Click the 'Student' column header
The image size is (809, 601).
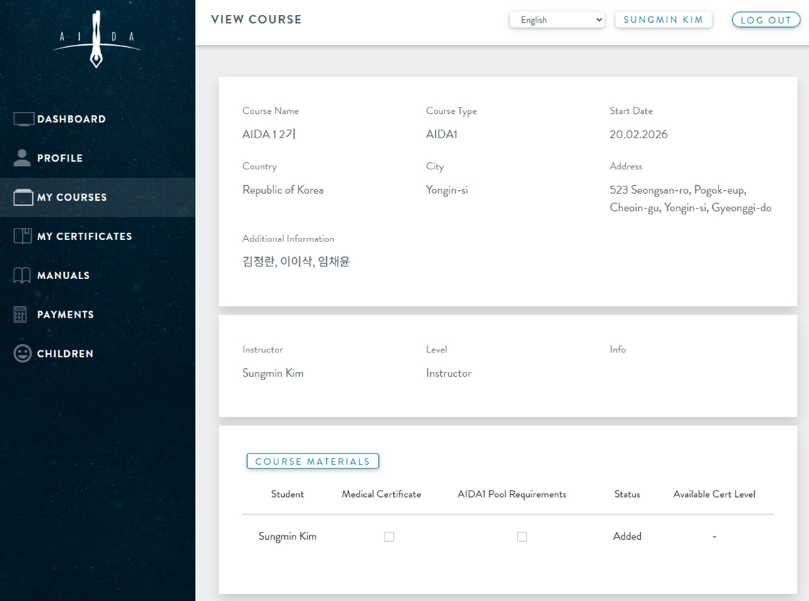[288, 494]
